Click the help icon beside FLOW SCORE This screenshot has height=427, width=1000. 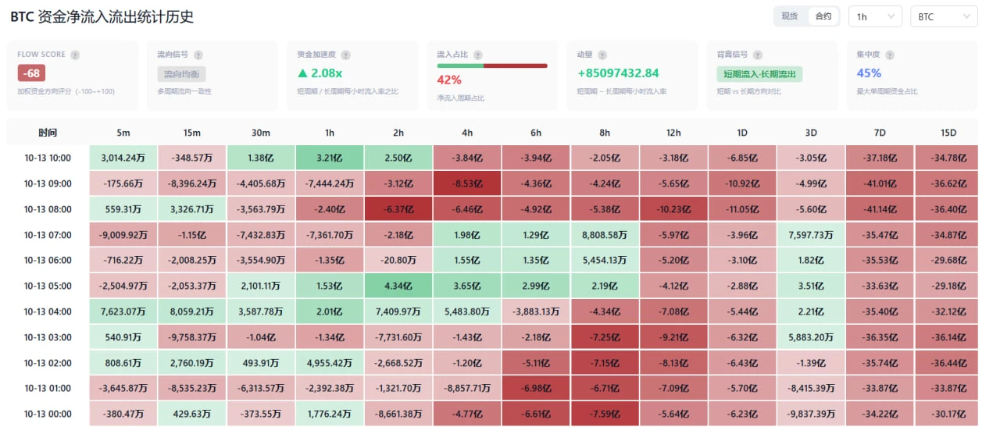tap(75, 55)
